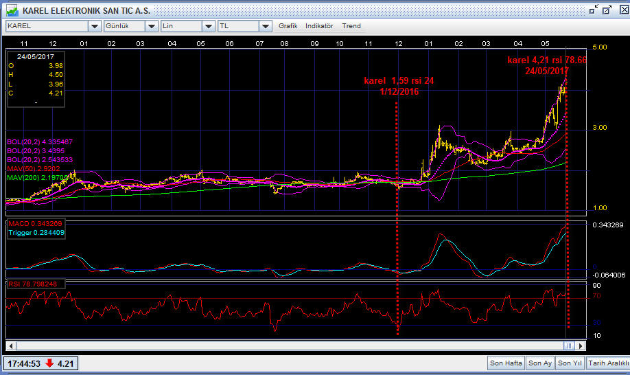Open the Indikatör menu
630x375 pixels.
(319, 25)
